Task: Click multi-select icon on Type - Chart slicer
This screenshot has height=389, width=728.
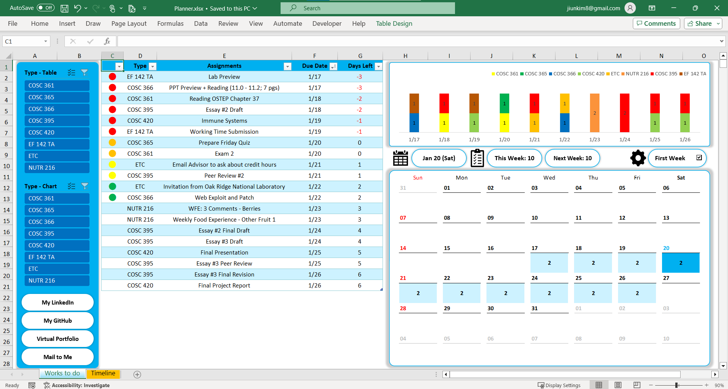Action: [71, 186]
